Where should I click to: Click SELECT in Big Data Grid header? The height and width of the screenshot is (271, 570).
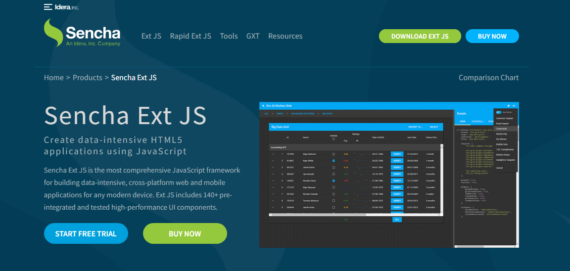[x=433, y=127]
